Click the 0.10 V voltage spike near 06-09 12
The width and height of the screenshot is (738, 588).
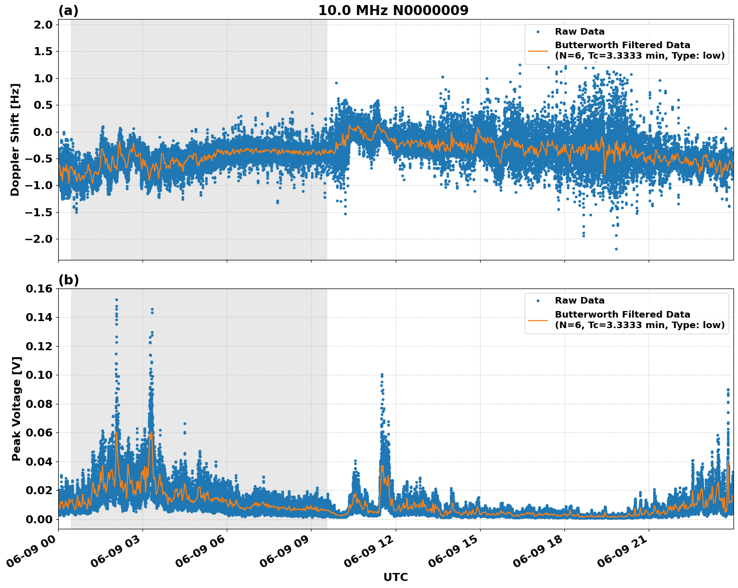coord(381,374)
